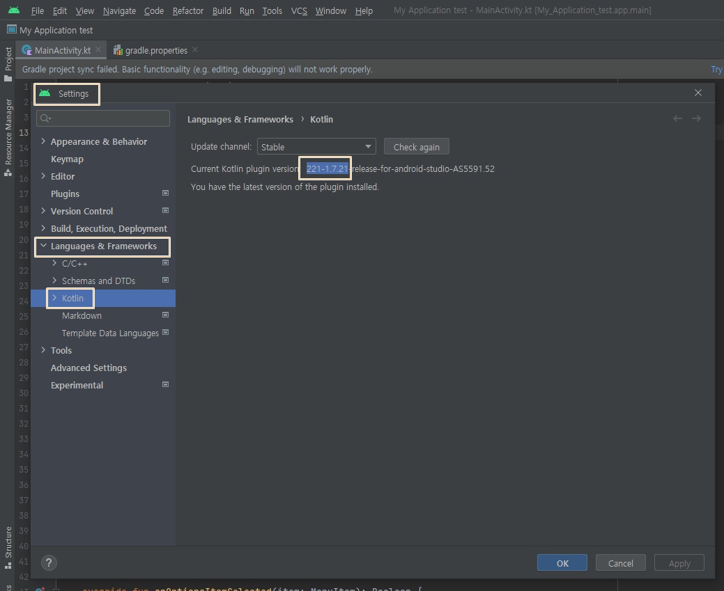Viewport: 724px width, 591px height.
Task: Select Plugins in settings tree
Action: click(65, 194)
